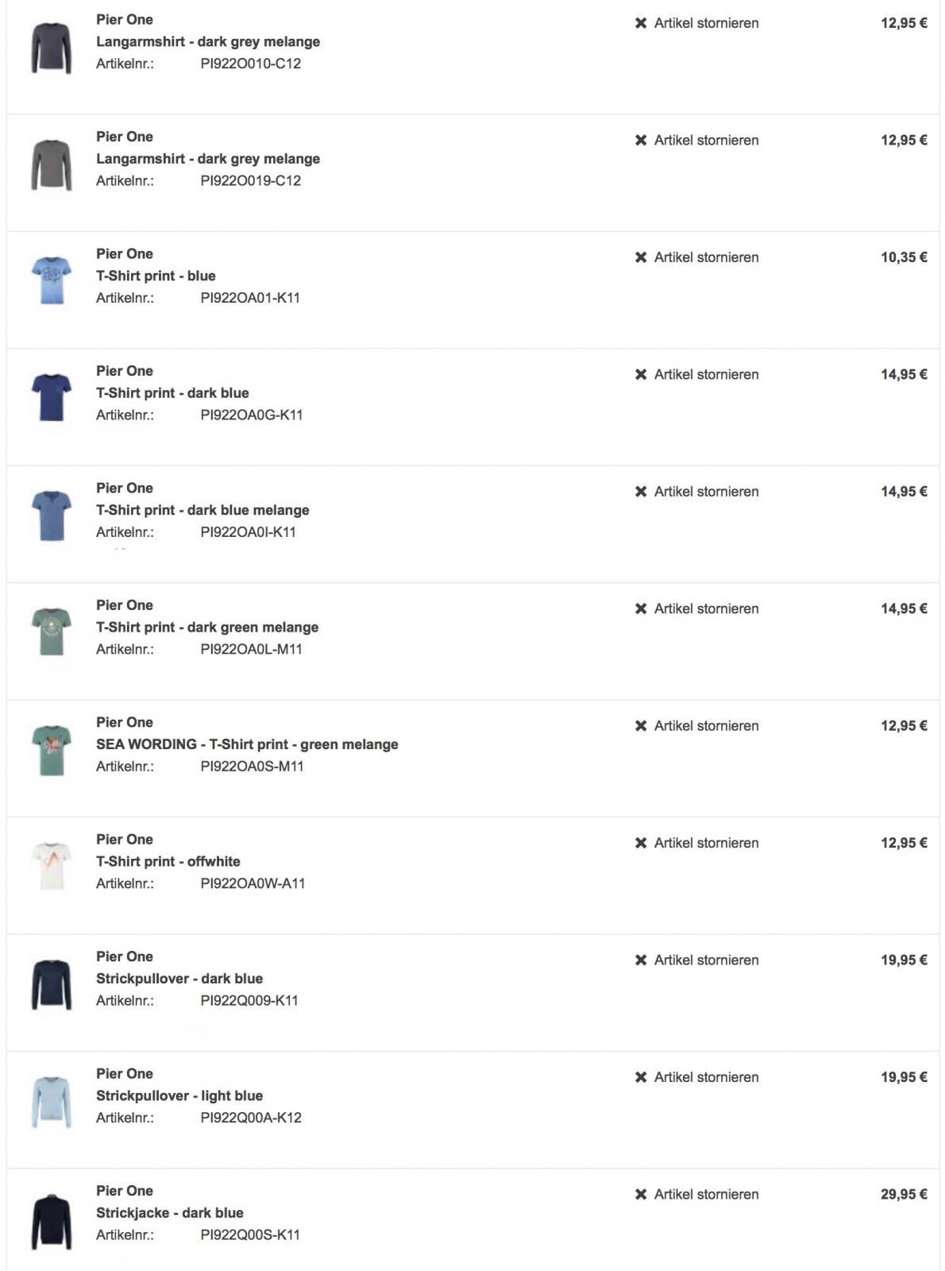945x1271 pixels.
Task: Cancel article Langarmshirt PI922O019-C12 via Artikel stornieren
Action: [705, 141]
